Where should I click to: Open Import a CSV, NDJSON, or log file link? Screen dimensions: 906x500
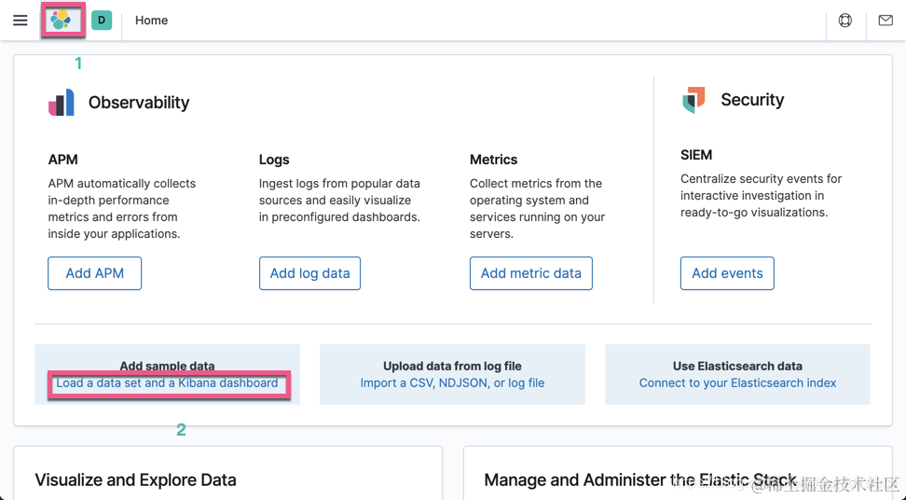[x=452, y=383]
